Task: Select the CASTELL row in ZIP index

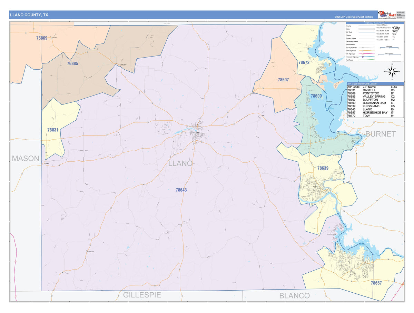Action: pyautogui.click(x=375, y=90)
